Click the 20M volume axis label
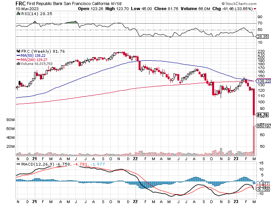The image size is (271, 205). [x=10, y=147]
